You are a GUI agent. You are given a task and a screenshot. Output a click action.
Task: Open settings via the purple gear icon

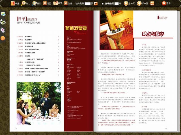(3, 30)
